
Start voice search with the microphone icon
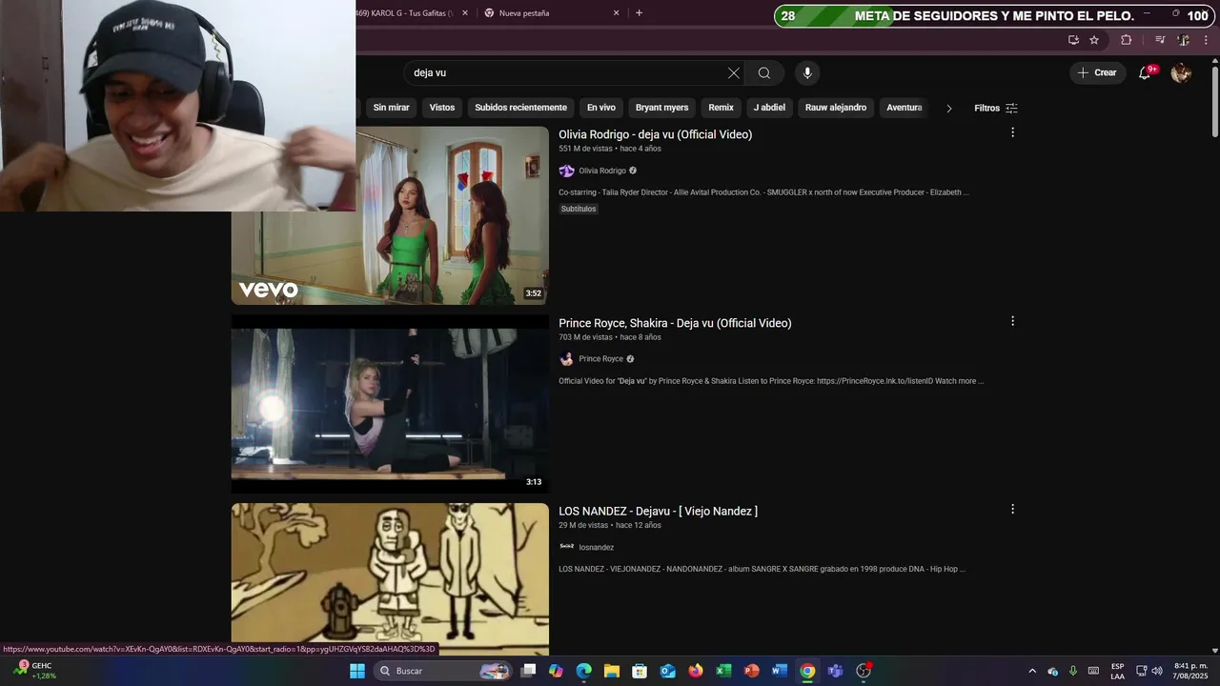[x=807, y=73]
